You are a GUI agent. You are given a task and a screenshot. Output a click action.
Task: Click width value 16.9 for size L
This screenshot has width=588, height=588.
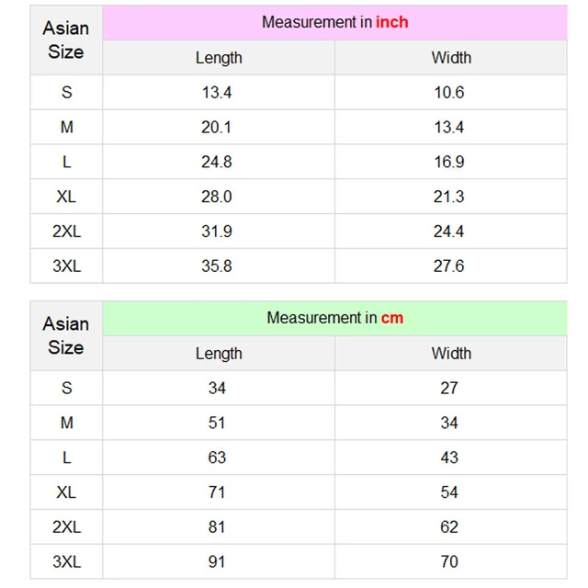coord(449,162)
